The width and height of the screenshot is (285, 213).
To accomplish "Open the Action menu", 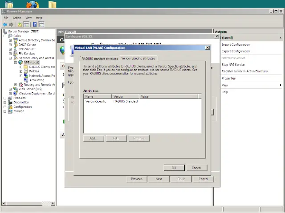I will (17, 18).
